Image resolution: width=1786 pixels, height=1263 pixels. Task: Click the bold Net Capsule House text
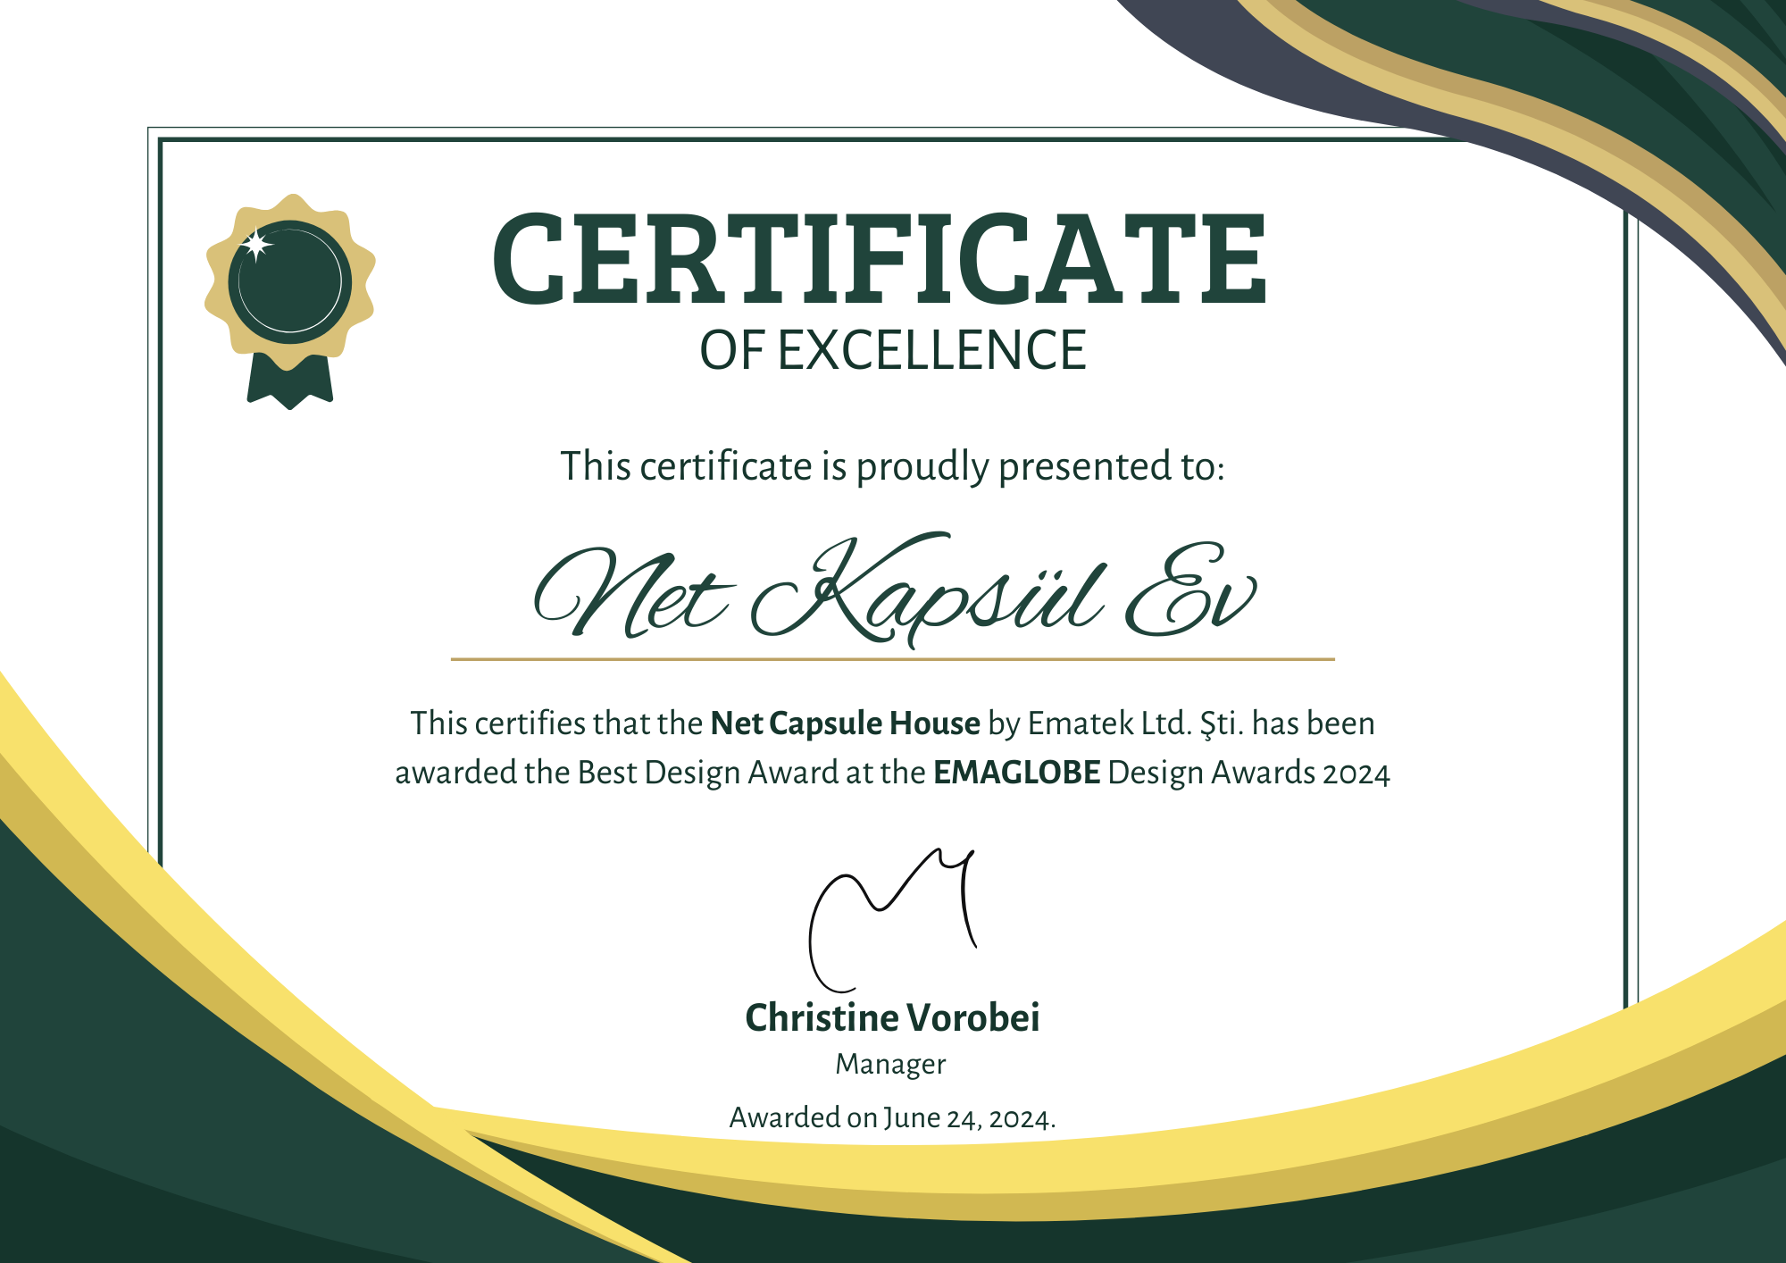coord(845,724)
